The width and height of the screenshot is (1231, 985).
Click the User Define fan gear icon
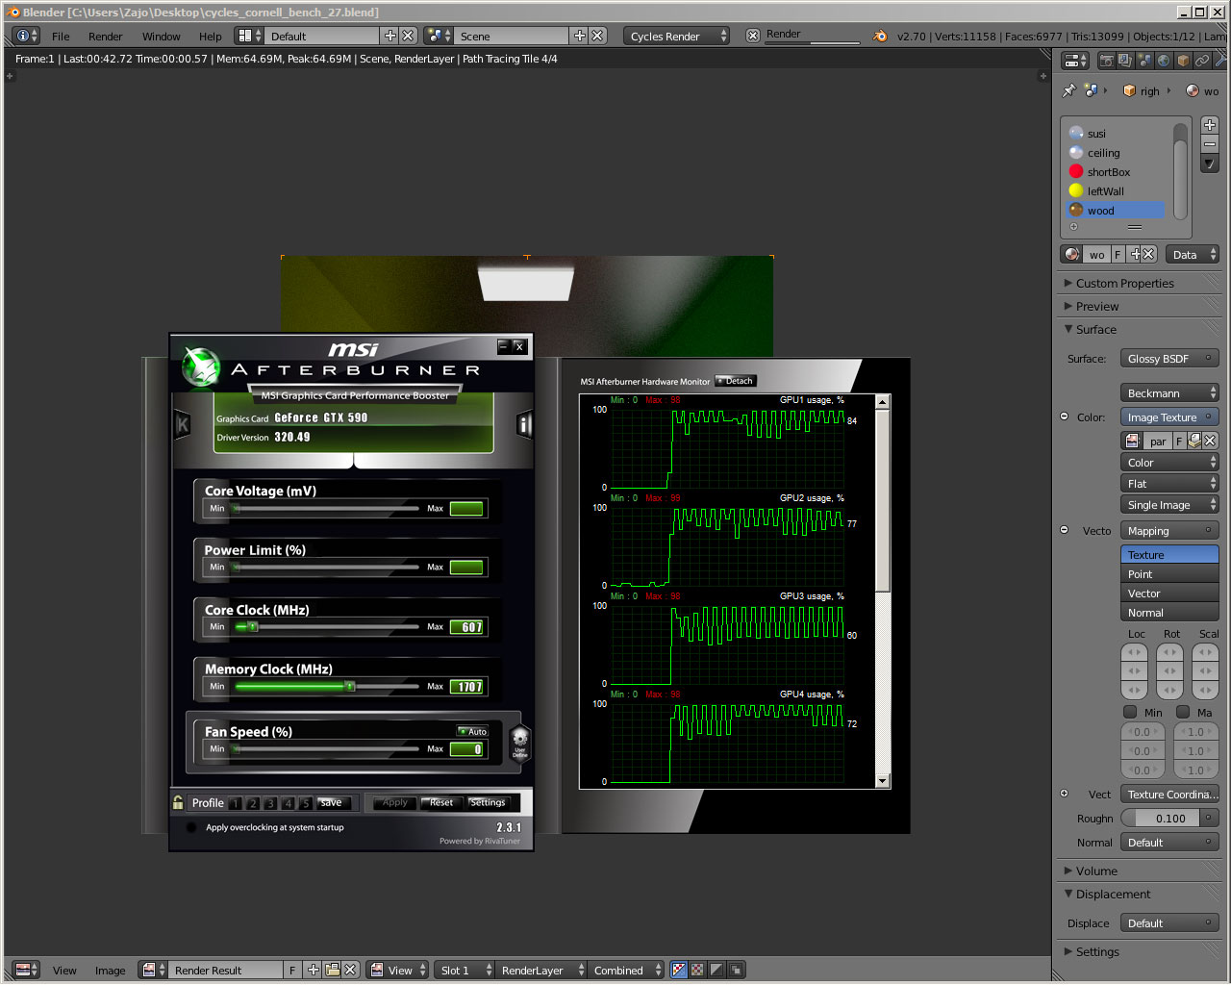click(520, 743)
